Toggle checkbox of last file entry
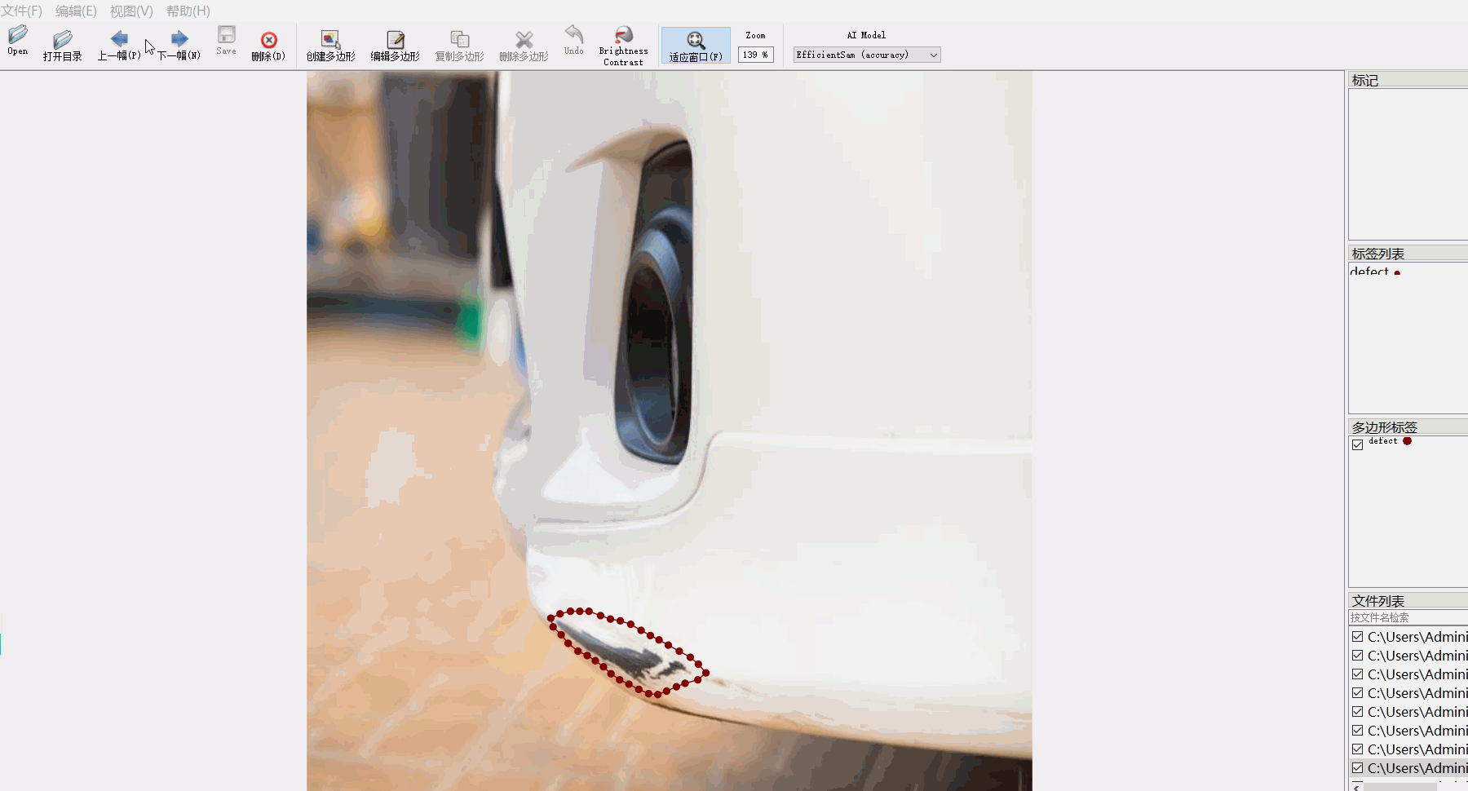This screenshot has height=791, width=1468. point(1358,768)
